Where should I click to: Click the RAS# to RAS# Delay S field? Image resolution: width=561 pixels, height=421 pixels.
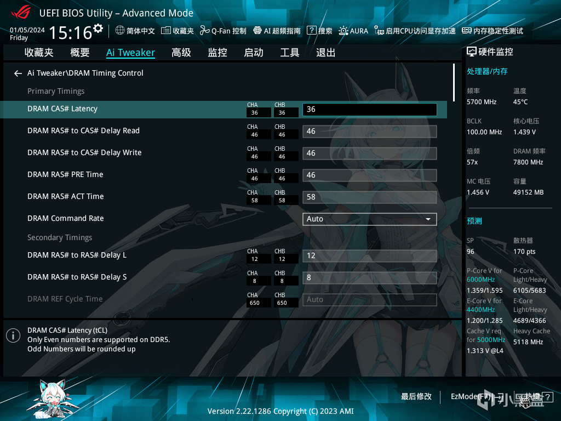tap(370, 278)
